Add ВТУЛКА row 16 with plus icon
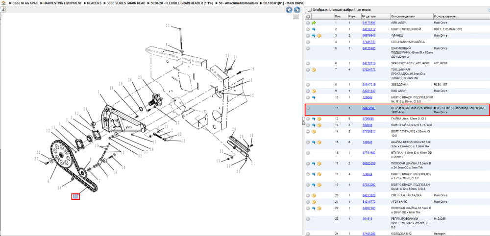Viewport: 490px width, 236px height. (x=308, y=153)
